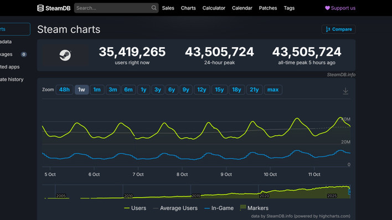The height and width of the screenshot is (220, 392).
Task: Click the 7 Oct axis label
Action: pos(138,174)
